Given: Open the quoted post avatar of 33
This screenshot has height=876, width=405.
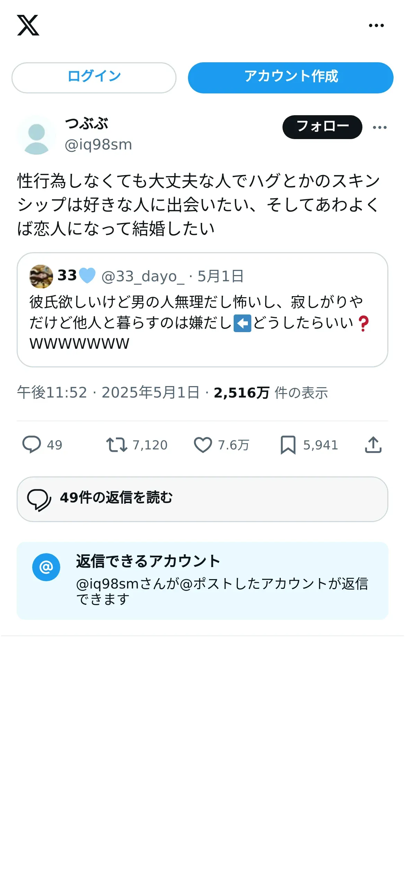Looking at the screenshot, I should pos(41,276).
